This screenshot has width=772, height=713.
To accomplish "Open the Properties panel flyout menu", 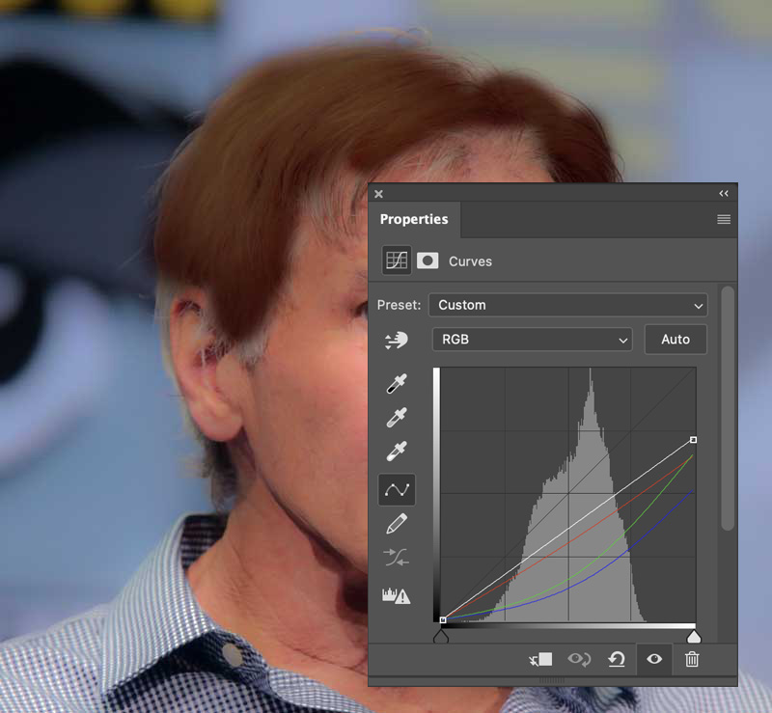I will (x=723, y=219).
